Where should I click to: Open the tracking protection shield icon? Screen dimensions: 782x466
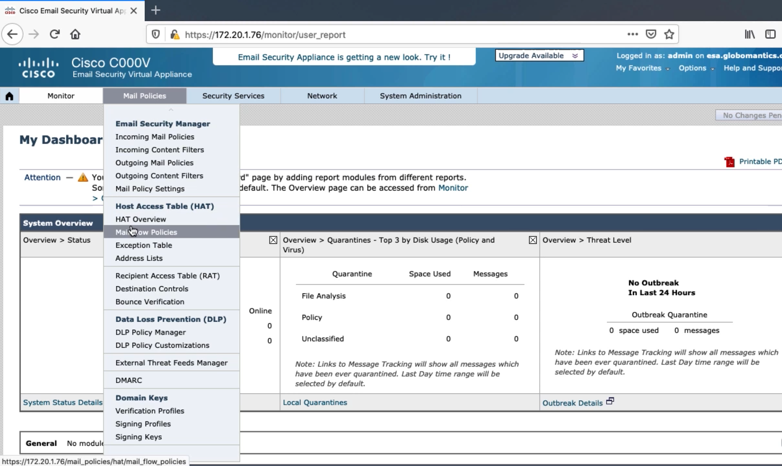(155, 34)
